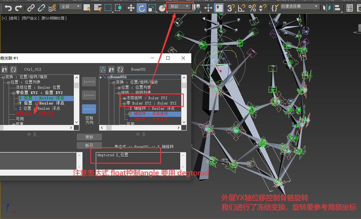Click the Align tool icon
The width and height of the screenshot is (361, 219).
coord(337,8)
